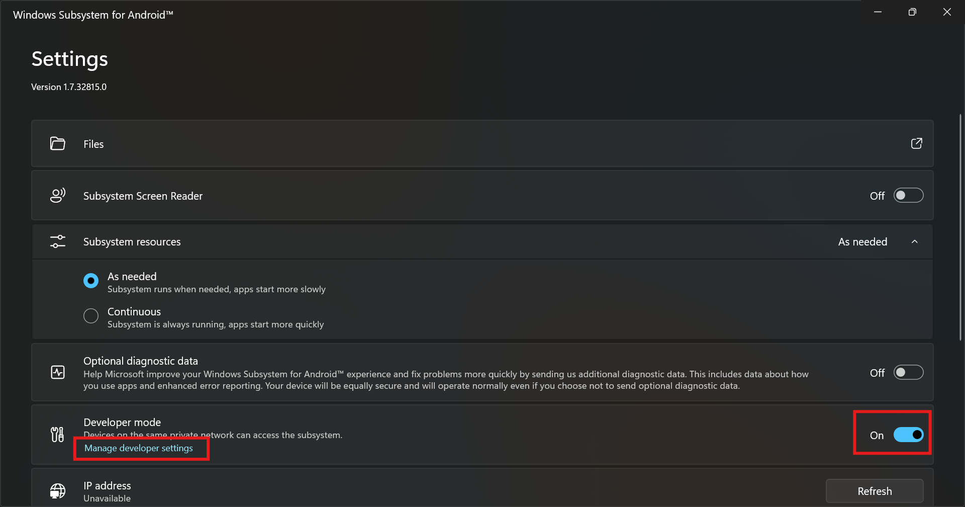Select the Continuous radio button
965x507 pixels.
(91, 316)
